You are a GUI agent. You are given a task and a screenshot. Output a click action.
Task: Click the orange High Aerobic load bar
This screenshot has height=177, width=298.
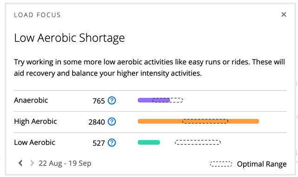coord(198,121)
